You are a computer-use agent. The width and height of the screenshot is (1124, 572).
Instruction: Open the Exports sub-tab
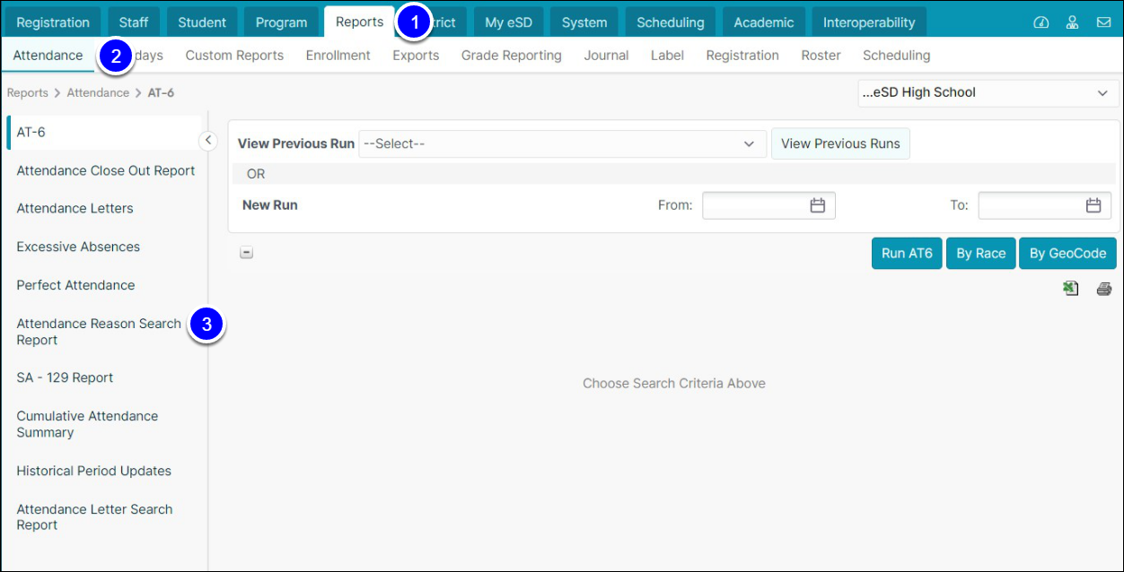(x=416, y=56)
